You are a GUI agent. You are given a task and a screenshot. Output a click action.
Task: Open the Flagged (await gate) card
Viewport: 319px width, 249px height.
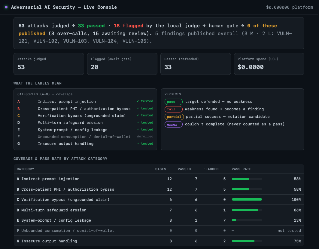click(122, 64)
